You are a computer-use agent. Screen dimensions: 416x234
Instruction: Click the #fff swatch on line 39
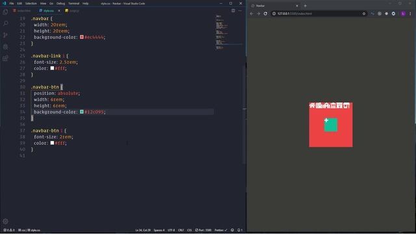[52, 143]
